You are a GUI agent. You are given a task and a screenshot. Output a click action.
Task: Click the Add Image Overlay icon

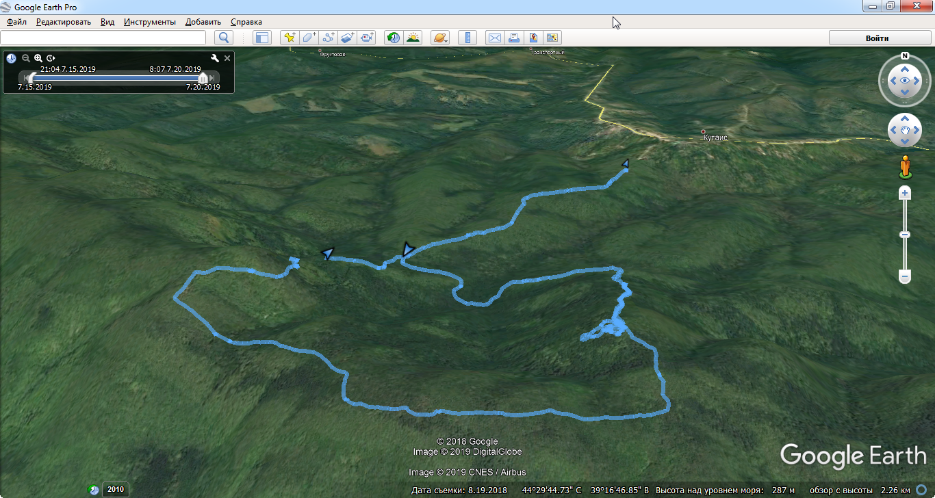tap(348, 38)
